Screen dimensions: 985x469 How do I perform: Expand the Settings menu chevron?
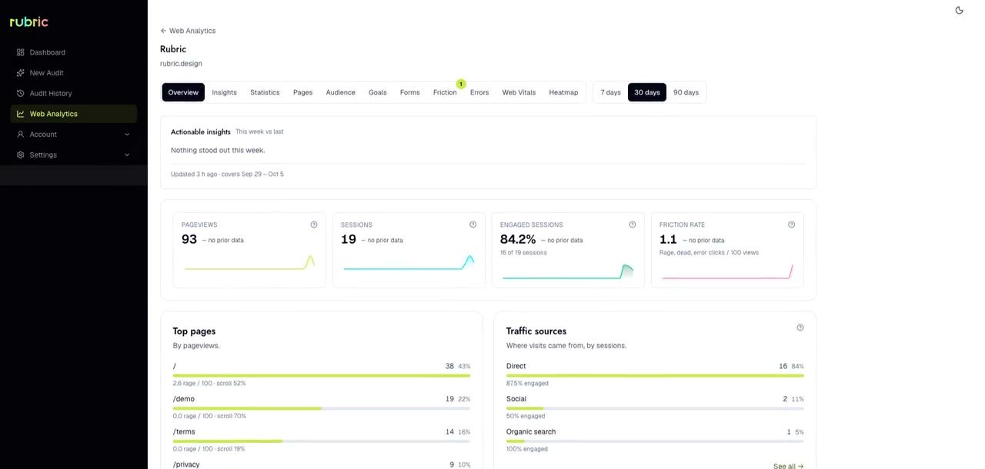pos(127,155)
